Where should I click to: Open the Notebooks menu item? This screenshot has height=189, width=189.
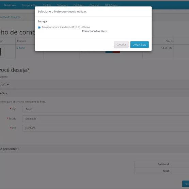pyautogui.click(x=10, y=5)
